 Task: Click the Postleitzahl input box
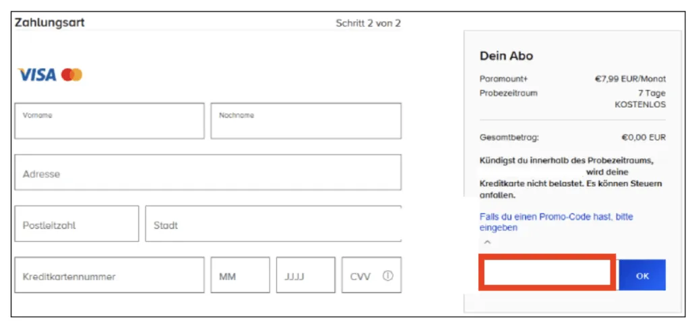pos(76,224)
